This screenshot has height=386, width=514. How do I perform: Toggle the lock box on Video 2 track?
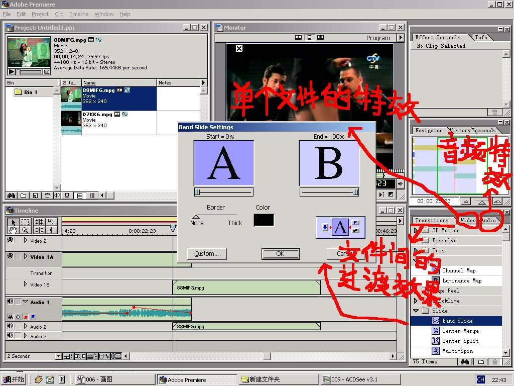tap(18, 240)
